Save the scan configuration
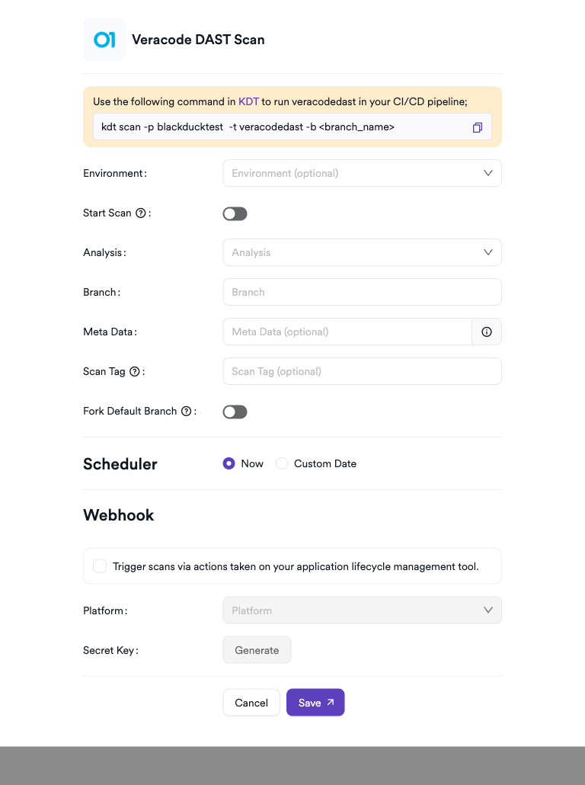The width and height of the screenshot is (585, 785). tap(315, 703)
